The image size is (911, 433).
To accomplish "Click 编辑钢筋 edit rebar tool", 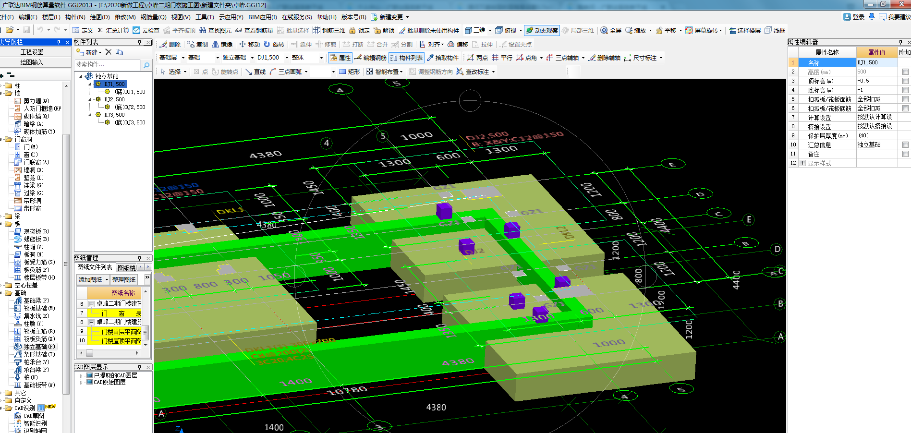I will tap(371, 58).
